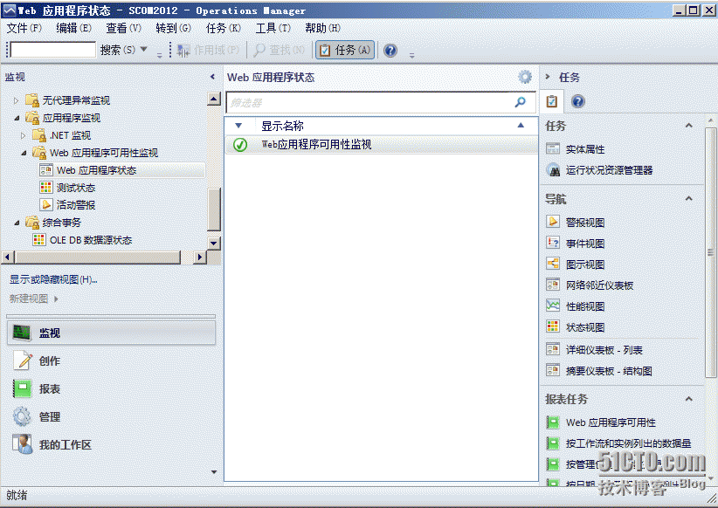Click the green healthy state icon

pyautogui.click(x=240, y=145)
